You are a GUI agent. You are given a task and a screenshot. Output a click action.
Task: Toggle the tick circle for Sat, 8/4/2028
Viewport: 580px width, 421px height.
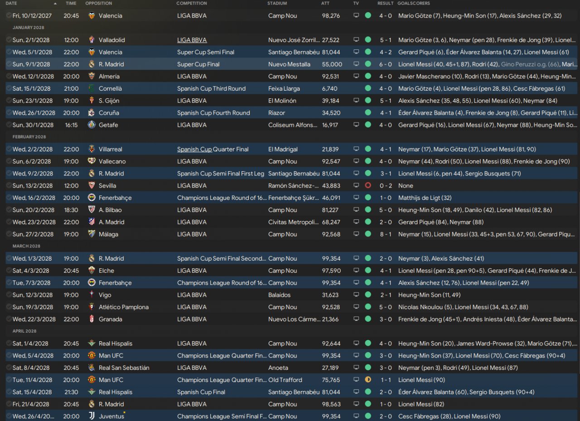point(9,368)
